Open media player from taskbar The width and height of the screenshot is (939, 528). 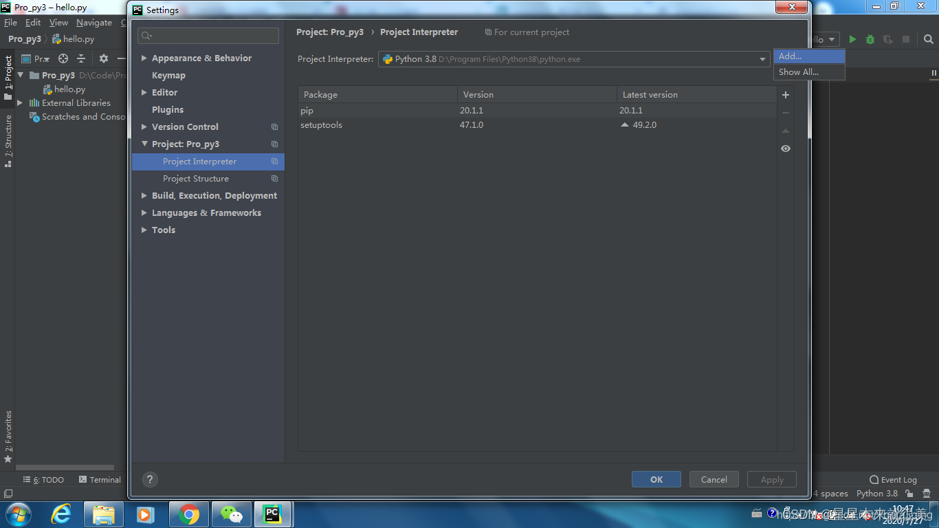pyautogui.click(x=146, y=514)
